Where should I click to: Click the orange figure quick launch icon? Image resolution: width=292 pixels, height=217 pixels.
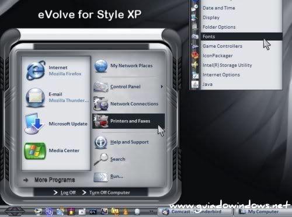point(126,212)
